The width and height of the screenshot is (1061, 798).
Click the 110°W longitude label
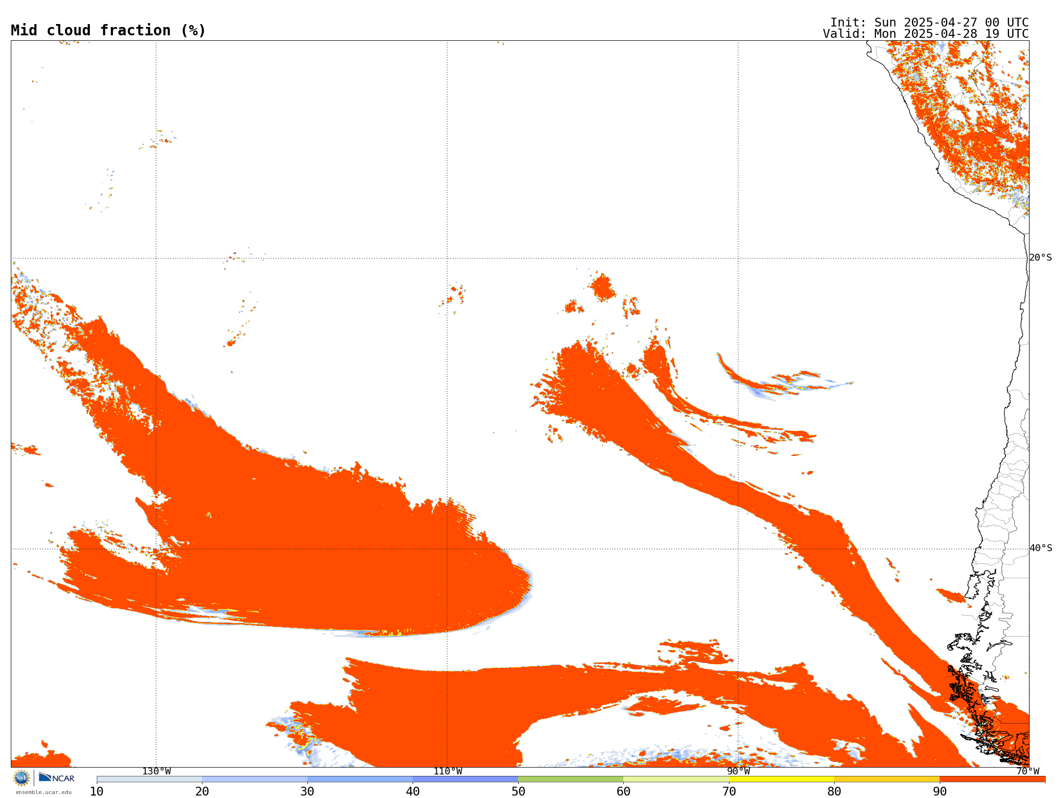pyautogui.click(x=447, y=771)
